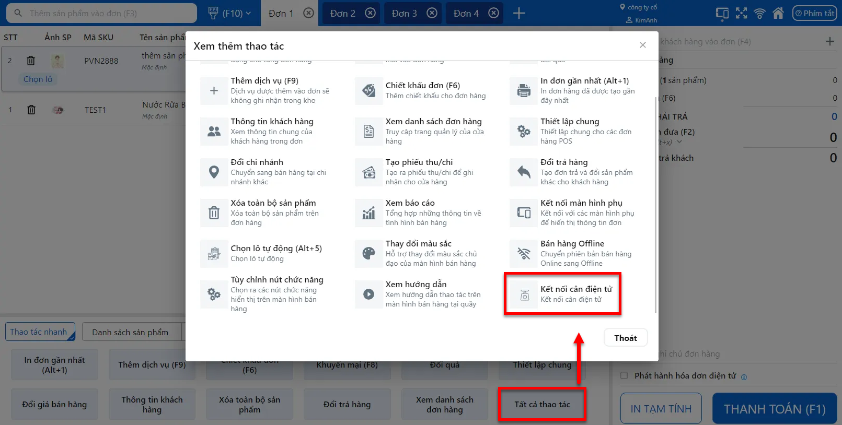This screenshot has height=425, width=842.
Task: Click Xem danh sách đơn hàng document icon
Action: click(368, 132)
